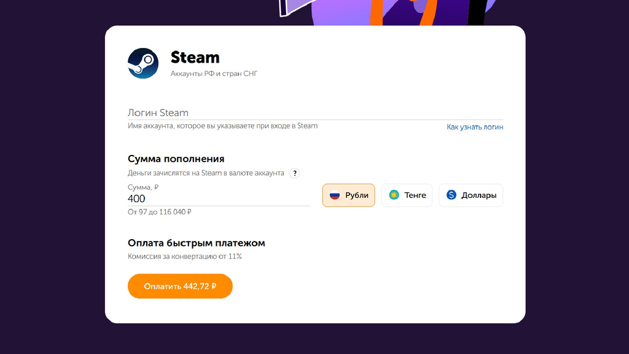
Task: Click the Steam logo icon
Action: [143, 63]
